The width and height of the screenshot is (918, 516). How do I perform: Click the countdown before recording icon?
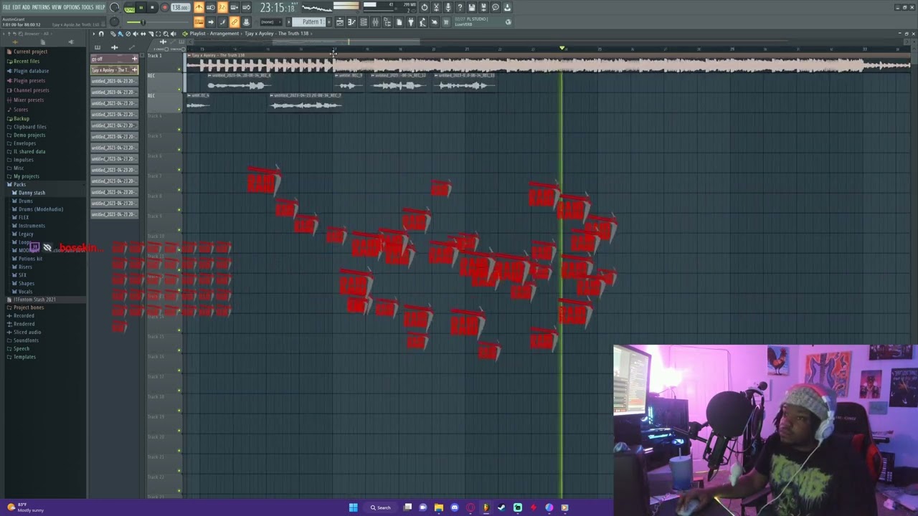[222, 7]
